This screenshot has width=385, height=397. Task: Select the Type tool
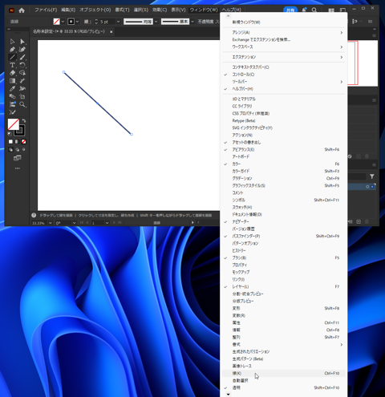pyautogui.click(x=12, y=65)
